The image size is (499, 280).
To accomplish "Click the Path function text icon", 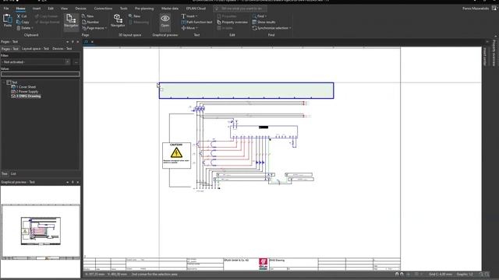I will (x=183, y=22).
